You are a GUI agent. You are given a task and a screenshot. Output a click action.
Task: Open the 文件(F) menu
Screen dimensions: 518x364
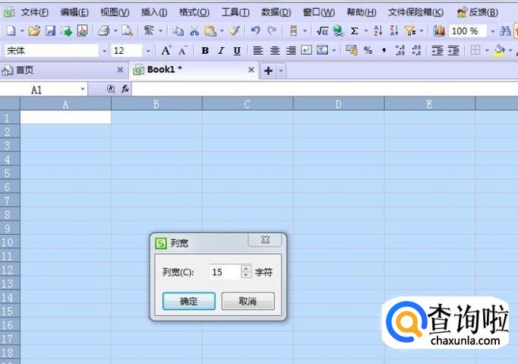(x=34, y=13)
